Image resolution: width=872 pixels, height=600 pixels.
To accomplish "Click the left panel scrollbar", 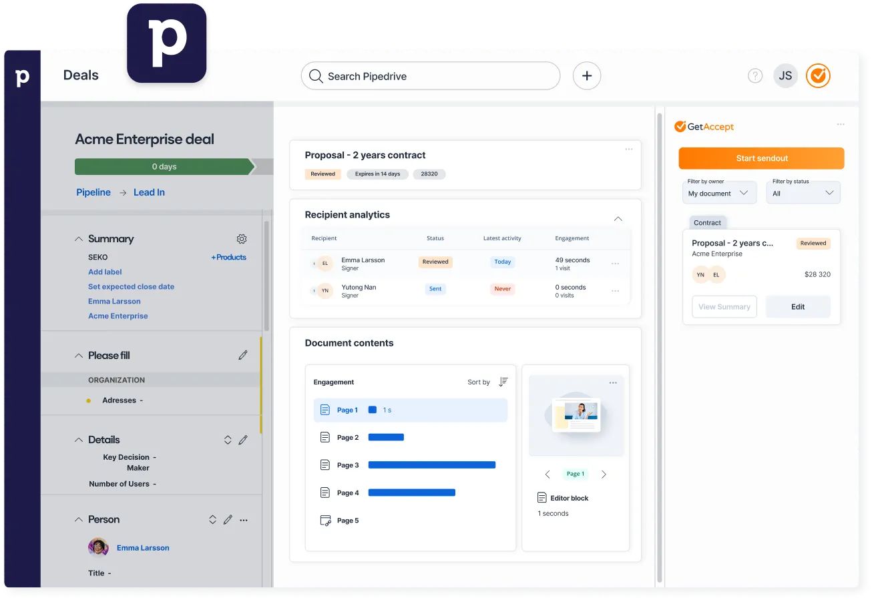I will 267,276.
